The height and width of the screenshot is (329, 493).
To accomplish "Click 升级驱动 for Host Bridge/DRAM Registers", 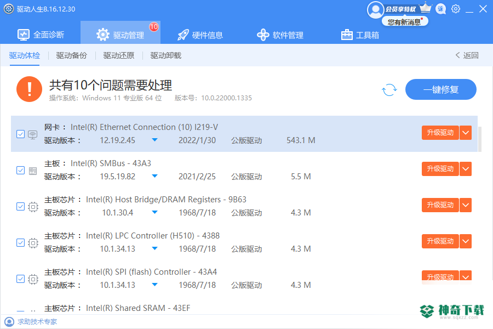I will pos(440,205).
